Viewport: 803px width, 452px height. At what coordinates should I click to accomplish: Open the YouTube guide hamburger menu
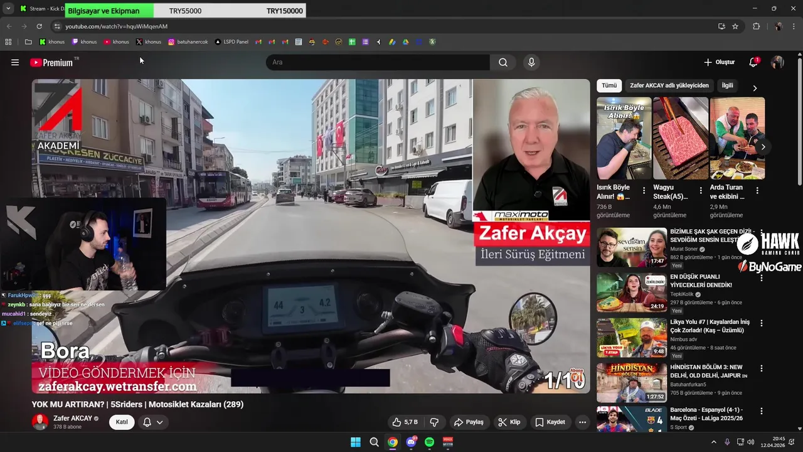[x=15, y=62]
